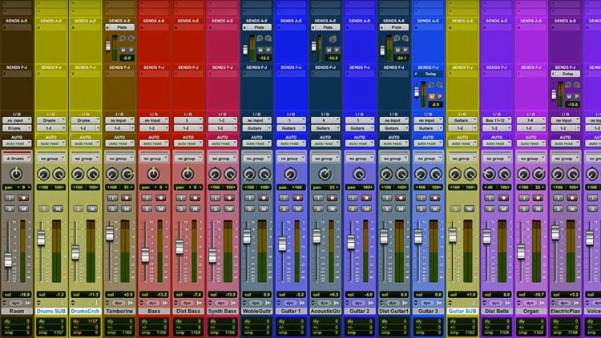Mute the Plate send on Tamborine
This screenshot has height=338, width=601.
click(123, 50)
